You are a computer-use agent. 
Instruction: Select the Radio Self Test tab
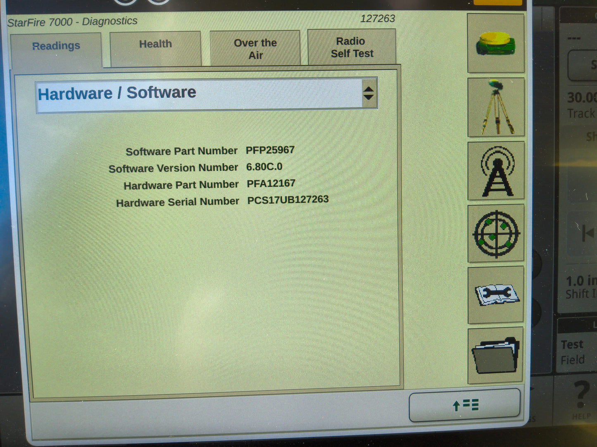pos(352,47)
